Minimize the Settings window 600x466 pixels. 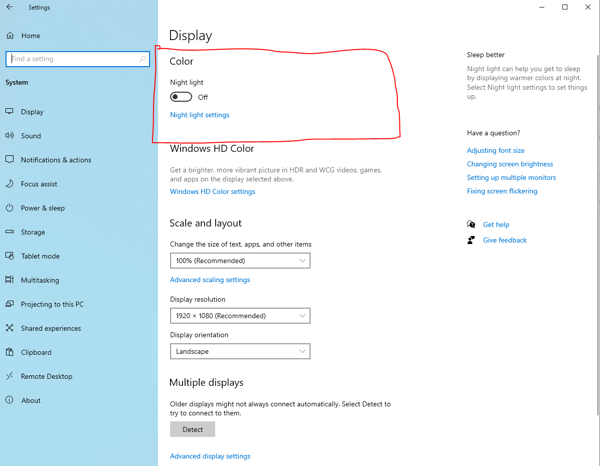pos(541,7)
